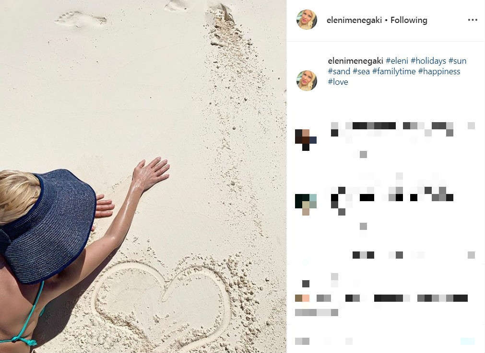This screenshot has width=485, height=353.
Task: Click the elenimenegaki username in header
Action: 354,21
